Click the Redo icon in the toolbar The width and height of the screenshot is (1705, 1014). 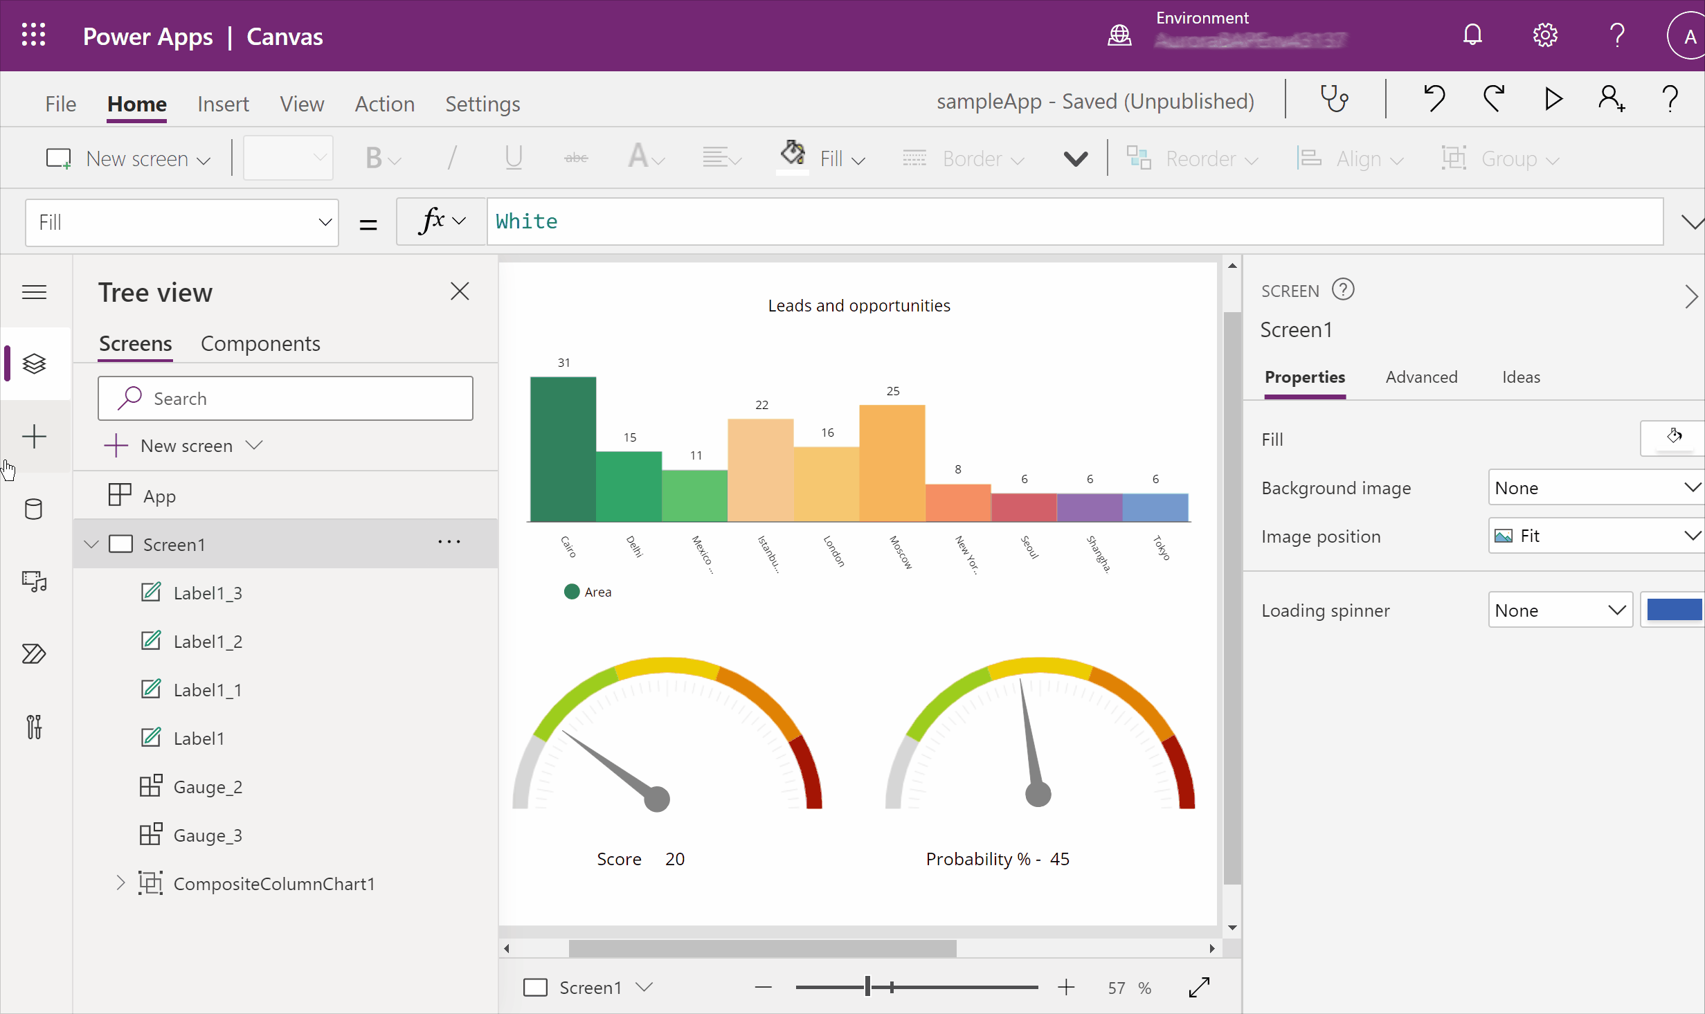point(1494,100)
